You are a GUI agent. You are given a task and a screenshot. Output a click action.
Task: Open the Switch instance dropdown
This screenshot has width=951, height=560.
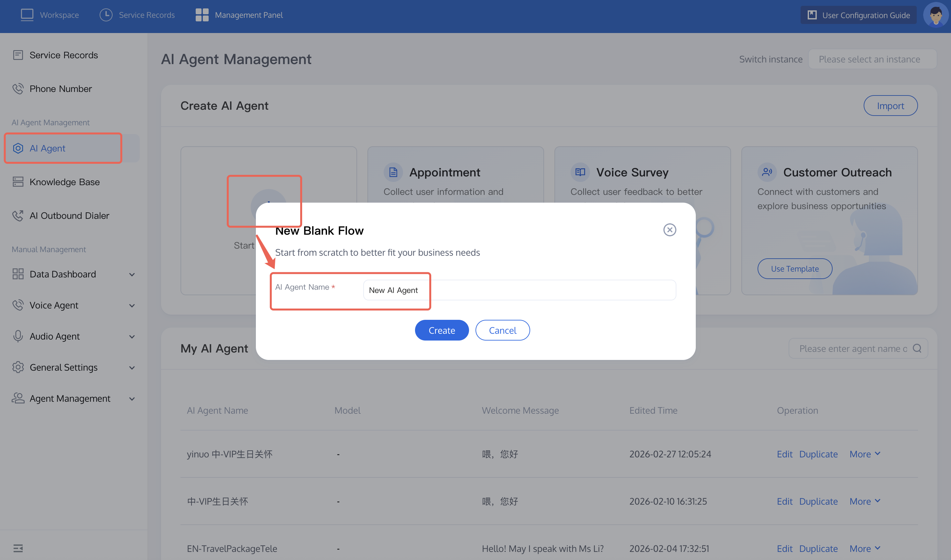click(x=872, y=59)
